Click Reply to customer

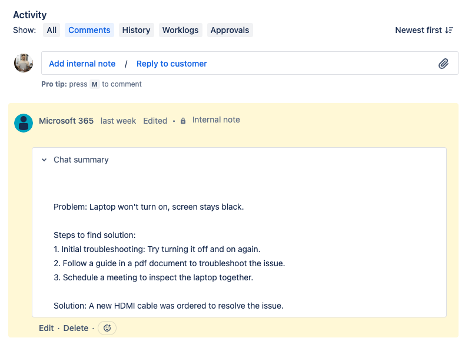click(172, 64)
